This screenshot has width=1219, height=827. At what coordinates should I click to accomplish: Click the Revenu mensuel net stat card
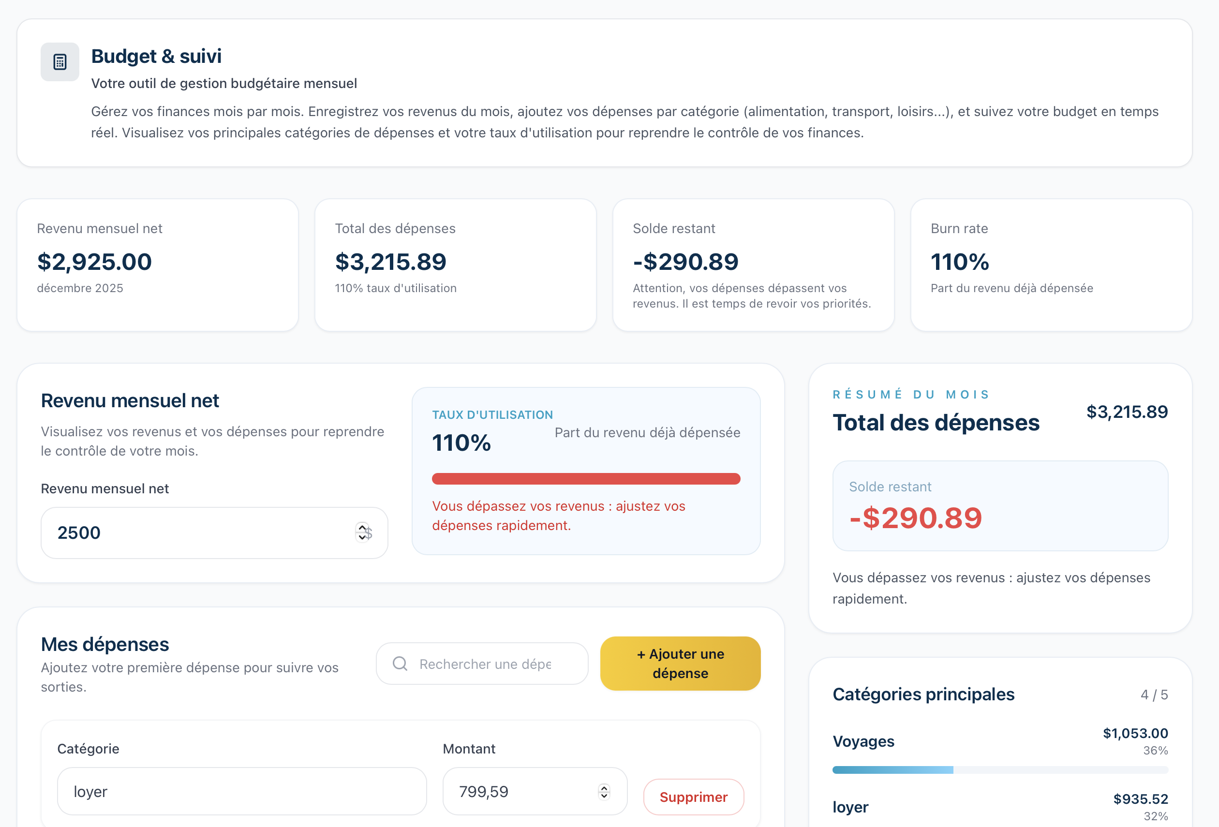tap(157, 265)
